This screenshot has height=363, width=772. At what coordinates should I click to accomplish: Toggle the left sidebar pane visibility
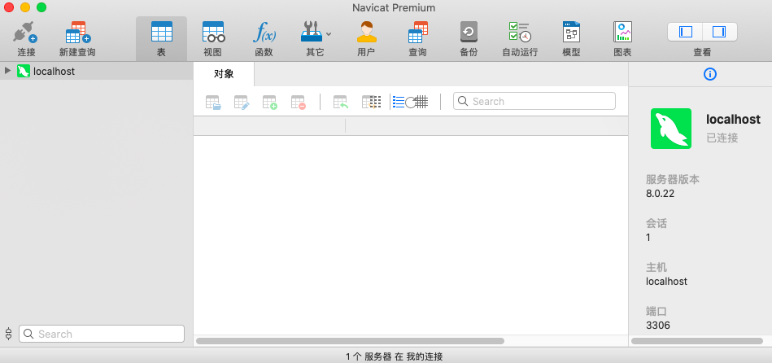[685, 32]
